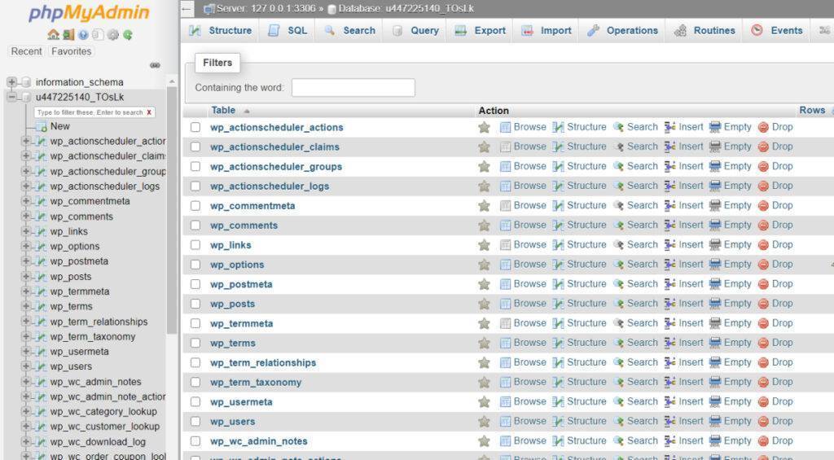This screenshot has height=460, width=834.
Task: Tick the wp_actionscheduler_groups checkbox
Action: (x=195, y=166)
